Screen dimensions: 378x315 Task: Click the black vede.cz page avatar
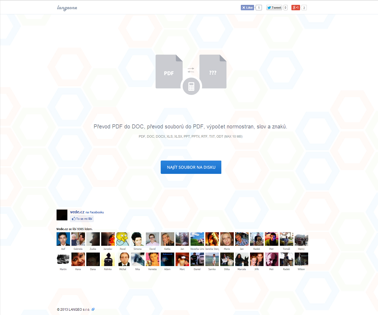62,215
